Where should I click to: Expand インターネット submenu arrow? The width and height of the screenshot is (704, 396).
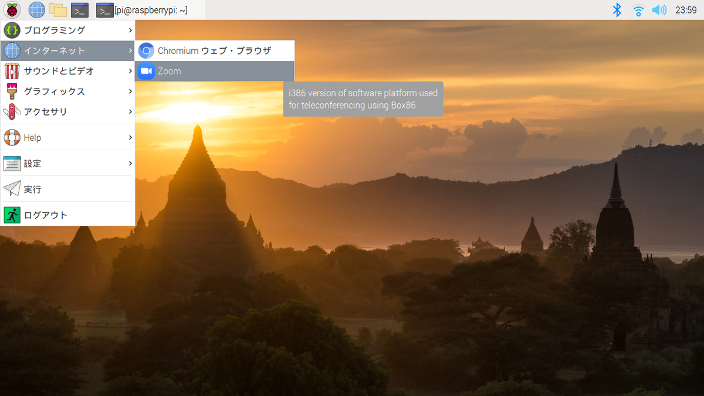pos(130,50)
